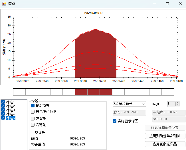Viewport: 186px width, 150px height.
Task: Click the 确认峰和背景位置 button
Action: coord(165,128)
